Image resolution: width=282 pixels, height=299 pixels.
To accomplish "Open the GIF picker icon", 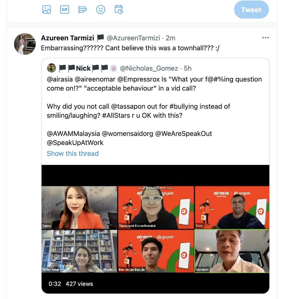I will pyautogui.click(x=64, y=10).
